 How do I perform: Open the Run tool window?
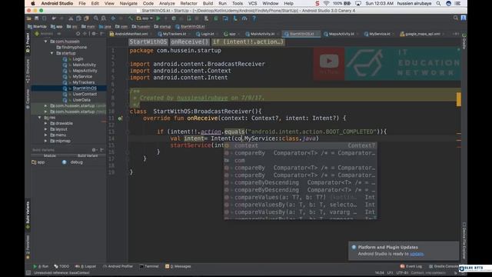(41, 266)
